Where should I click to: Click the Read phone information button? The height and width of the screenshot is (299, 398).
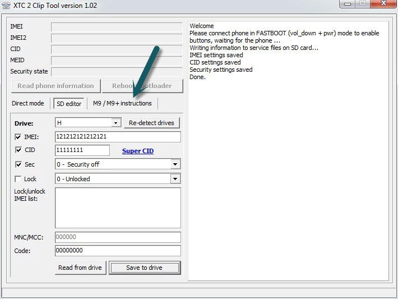[x=56, y=86]
